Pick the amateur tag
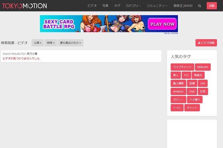This screenshot has width=223, height=148. click(178, 92)
